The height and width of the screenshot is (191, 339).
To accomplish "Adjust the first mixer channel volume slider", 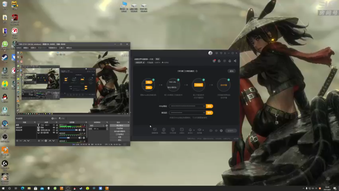I will click(69, 130).
